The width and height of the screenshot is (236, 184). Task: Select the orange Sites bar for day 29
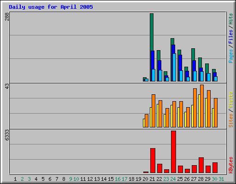pyautogui.click(x=209, y=109)
